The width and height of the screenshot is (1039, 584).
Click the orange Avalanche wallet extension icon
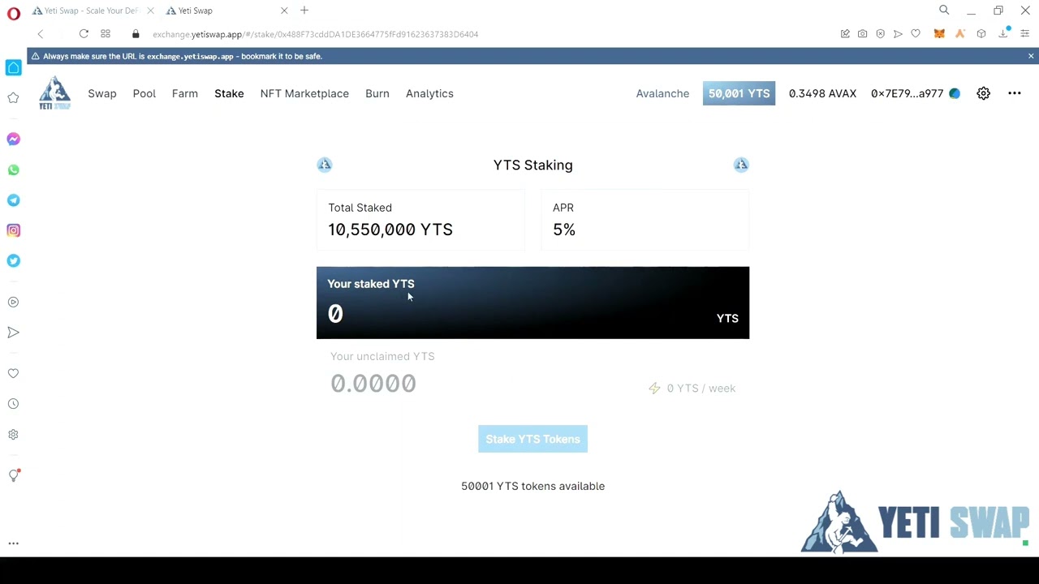960,34
